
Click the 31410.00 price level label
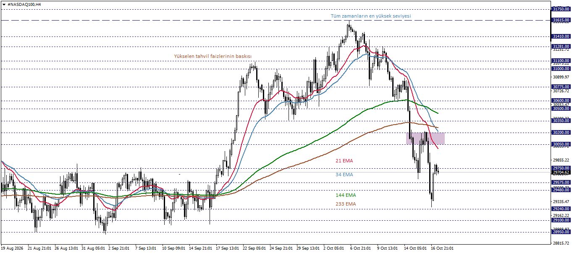[561, 36]
